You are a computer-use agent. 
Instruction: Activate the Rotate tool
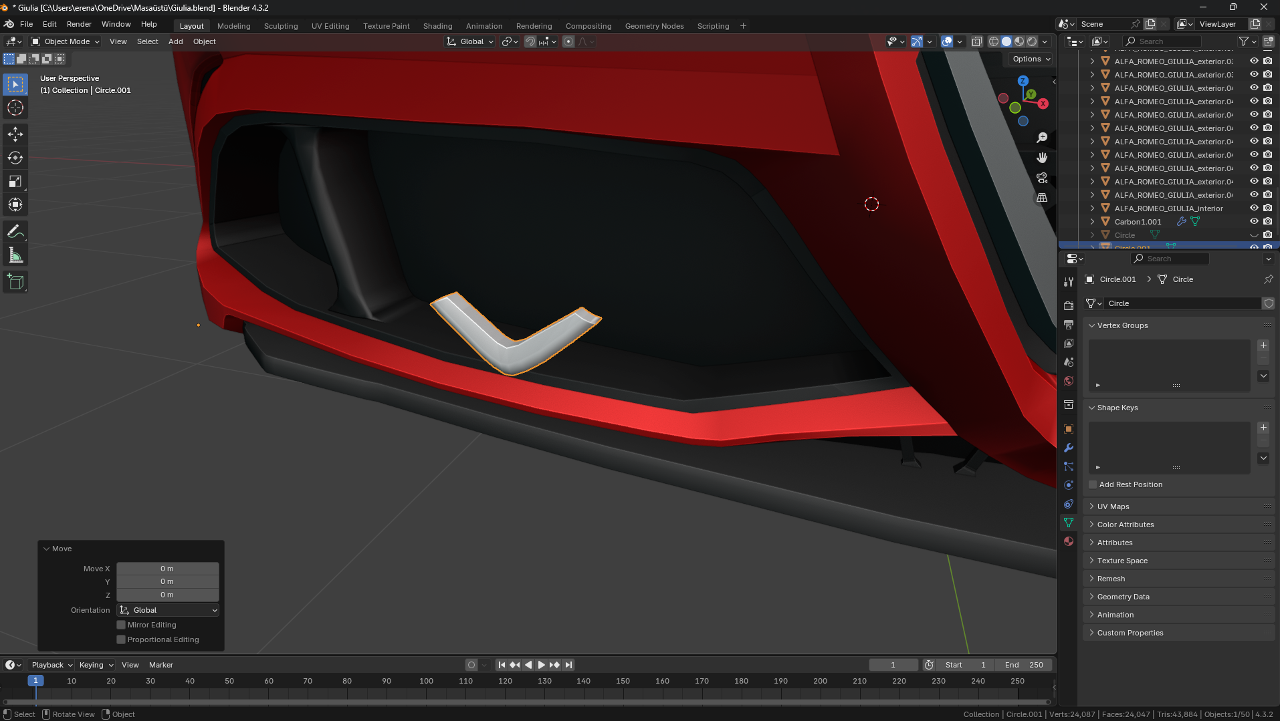point(15,158)
